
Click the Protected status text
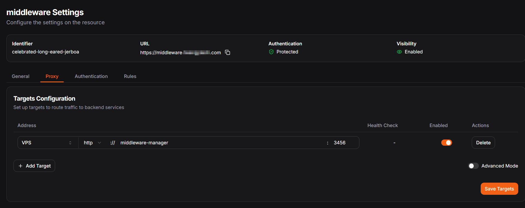point(287,52)
